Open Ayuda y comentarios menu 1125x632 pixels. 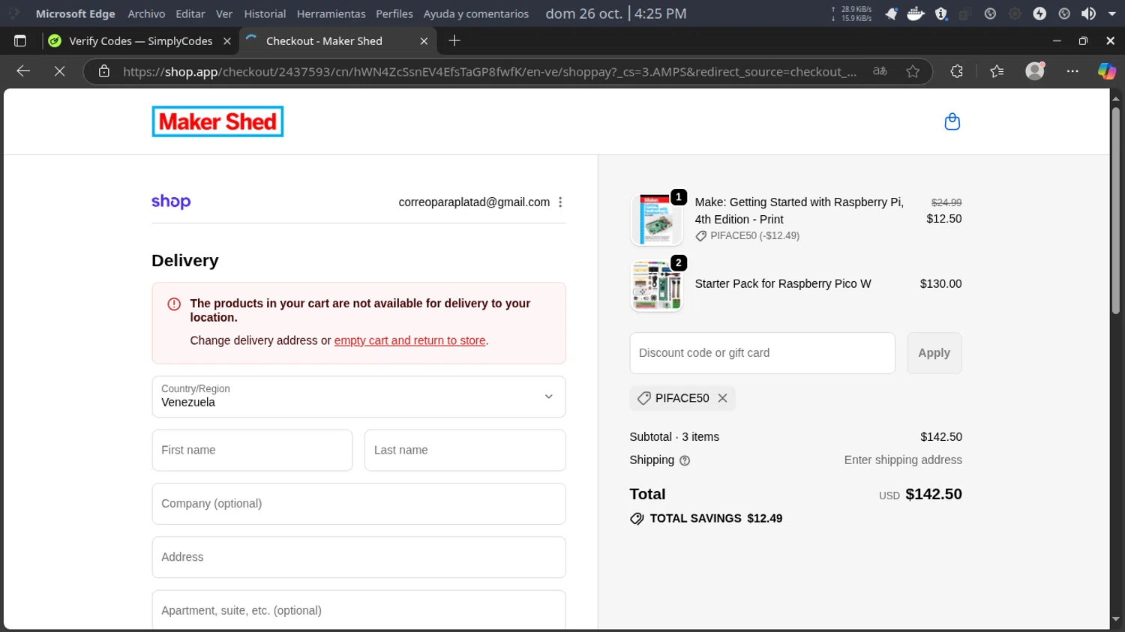click(476, 13)
